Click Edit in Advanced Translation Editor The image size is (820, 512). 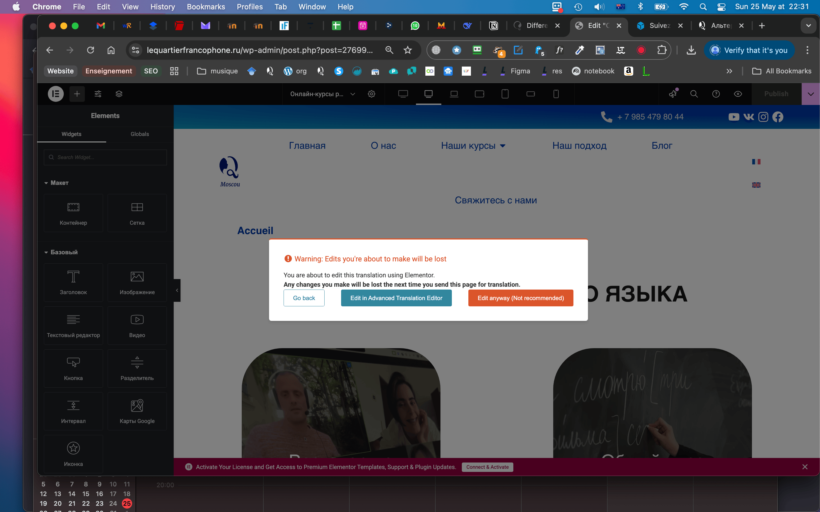pos(396,298)
